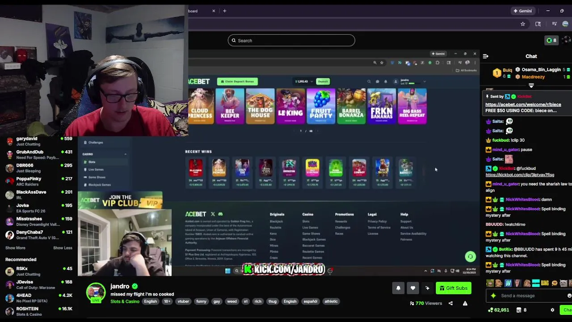
Task: Open Terms of Service footer link
Action: (379, 228)
